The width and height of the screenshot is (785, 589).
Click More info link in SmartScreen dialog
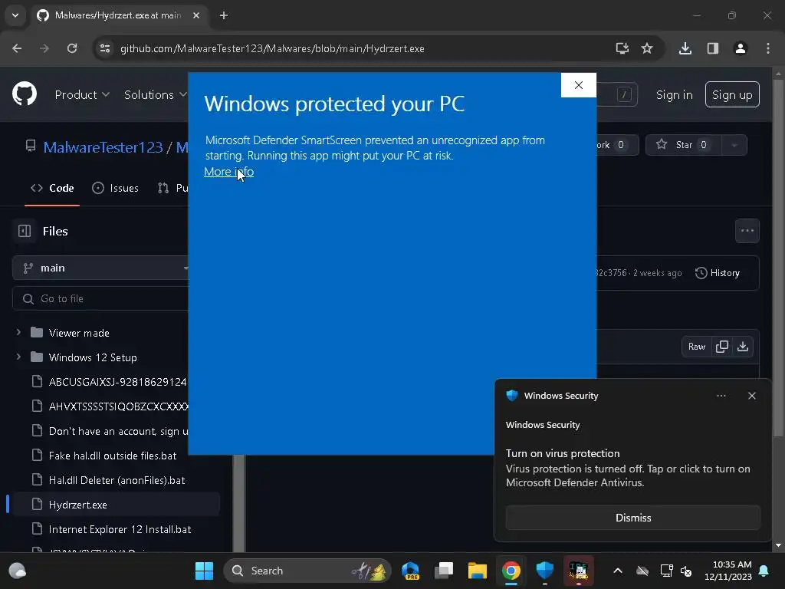(228, 172)
